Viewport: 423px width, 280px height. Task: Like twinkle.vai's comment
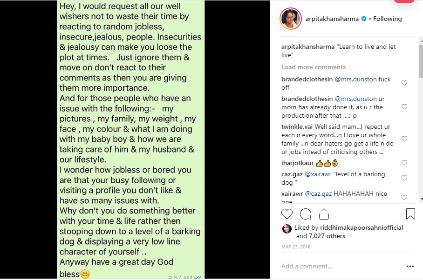tap(404, 139)
